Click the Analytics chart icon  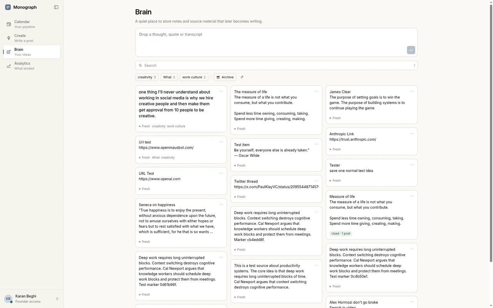click(9, 66)
